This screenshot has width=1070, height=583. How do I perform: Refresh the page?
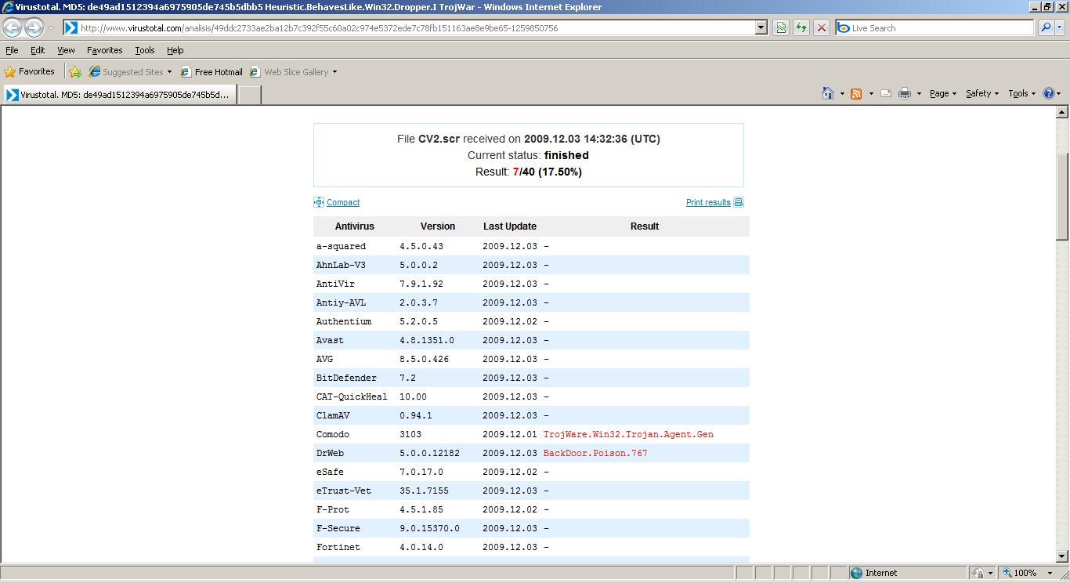(801, 27)
